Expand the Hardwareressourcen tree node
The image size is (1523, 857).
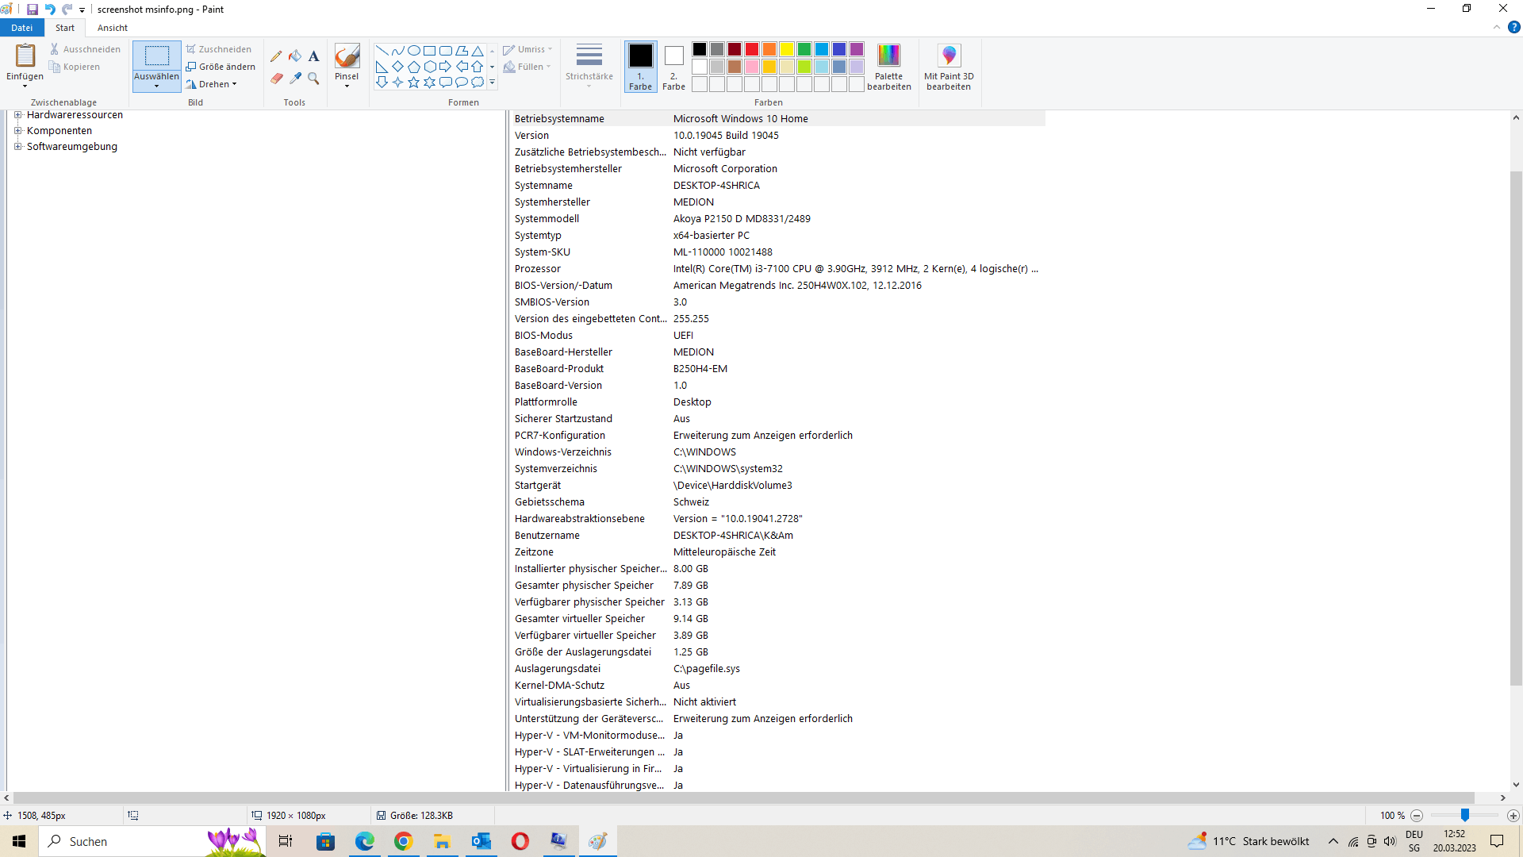pos(17,115)
